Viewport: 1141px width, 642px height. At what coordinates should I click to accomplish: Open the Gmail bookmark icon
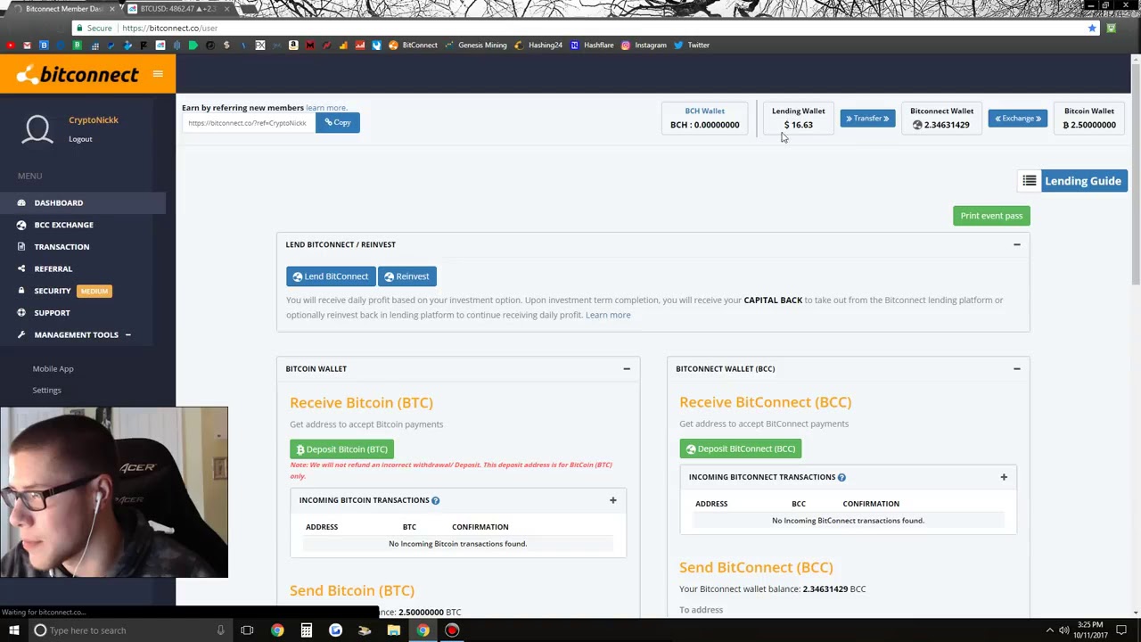[x=27, y=45]
